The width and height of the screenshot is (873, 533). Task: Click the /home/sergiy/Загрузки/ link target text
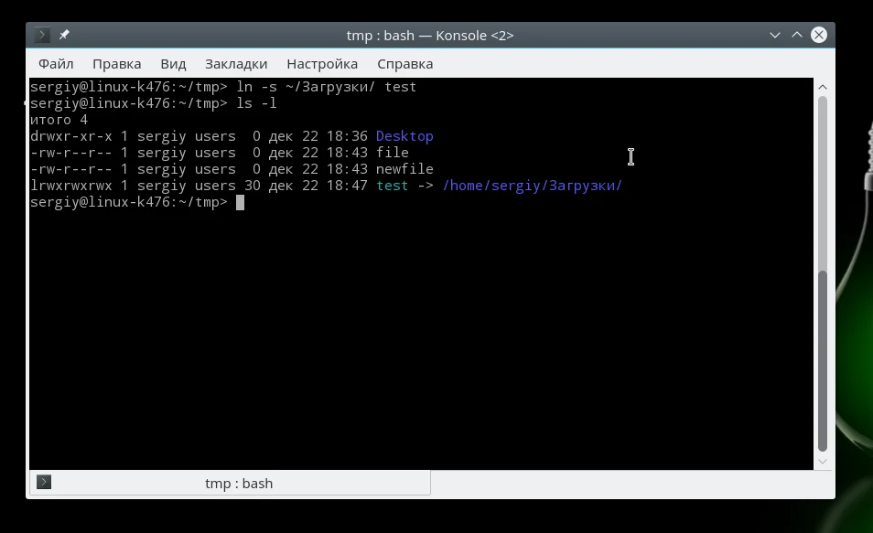click(533, 186)
